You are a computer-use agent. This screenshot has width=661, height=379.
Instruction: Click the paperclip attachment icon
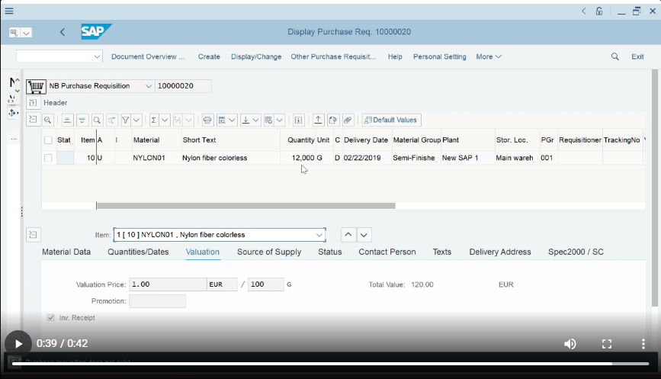[x=348, y=120]
